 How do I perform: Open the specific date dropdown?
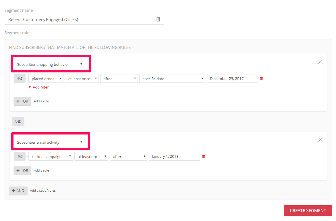[172, 79]
